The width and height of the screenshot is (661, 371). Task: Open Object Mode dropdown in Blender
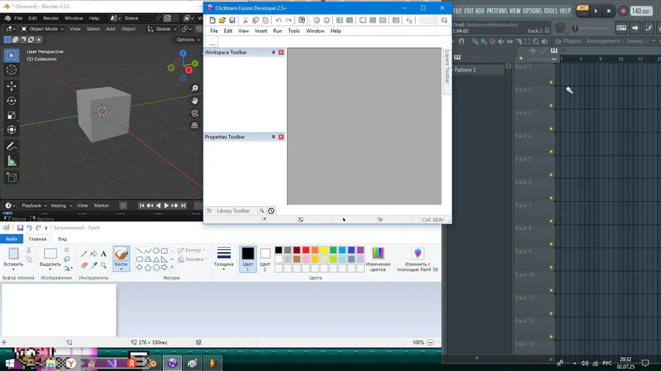[x=42, y=29]
